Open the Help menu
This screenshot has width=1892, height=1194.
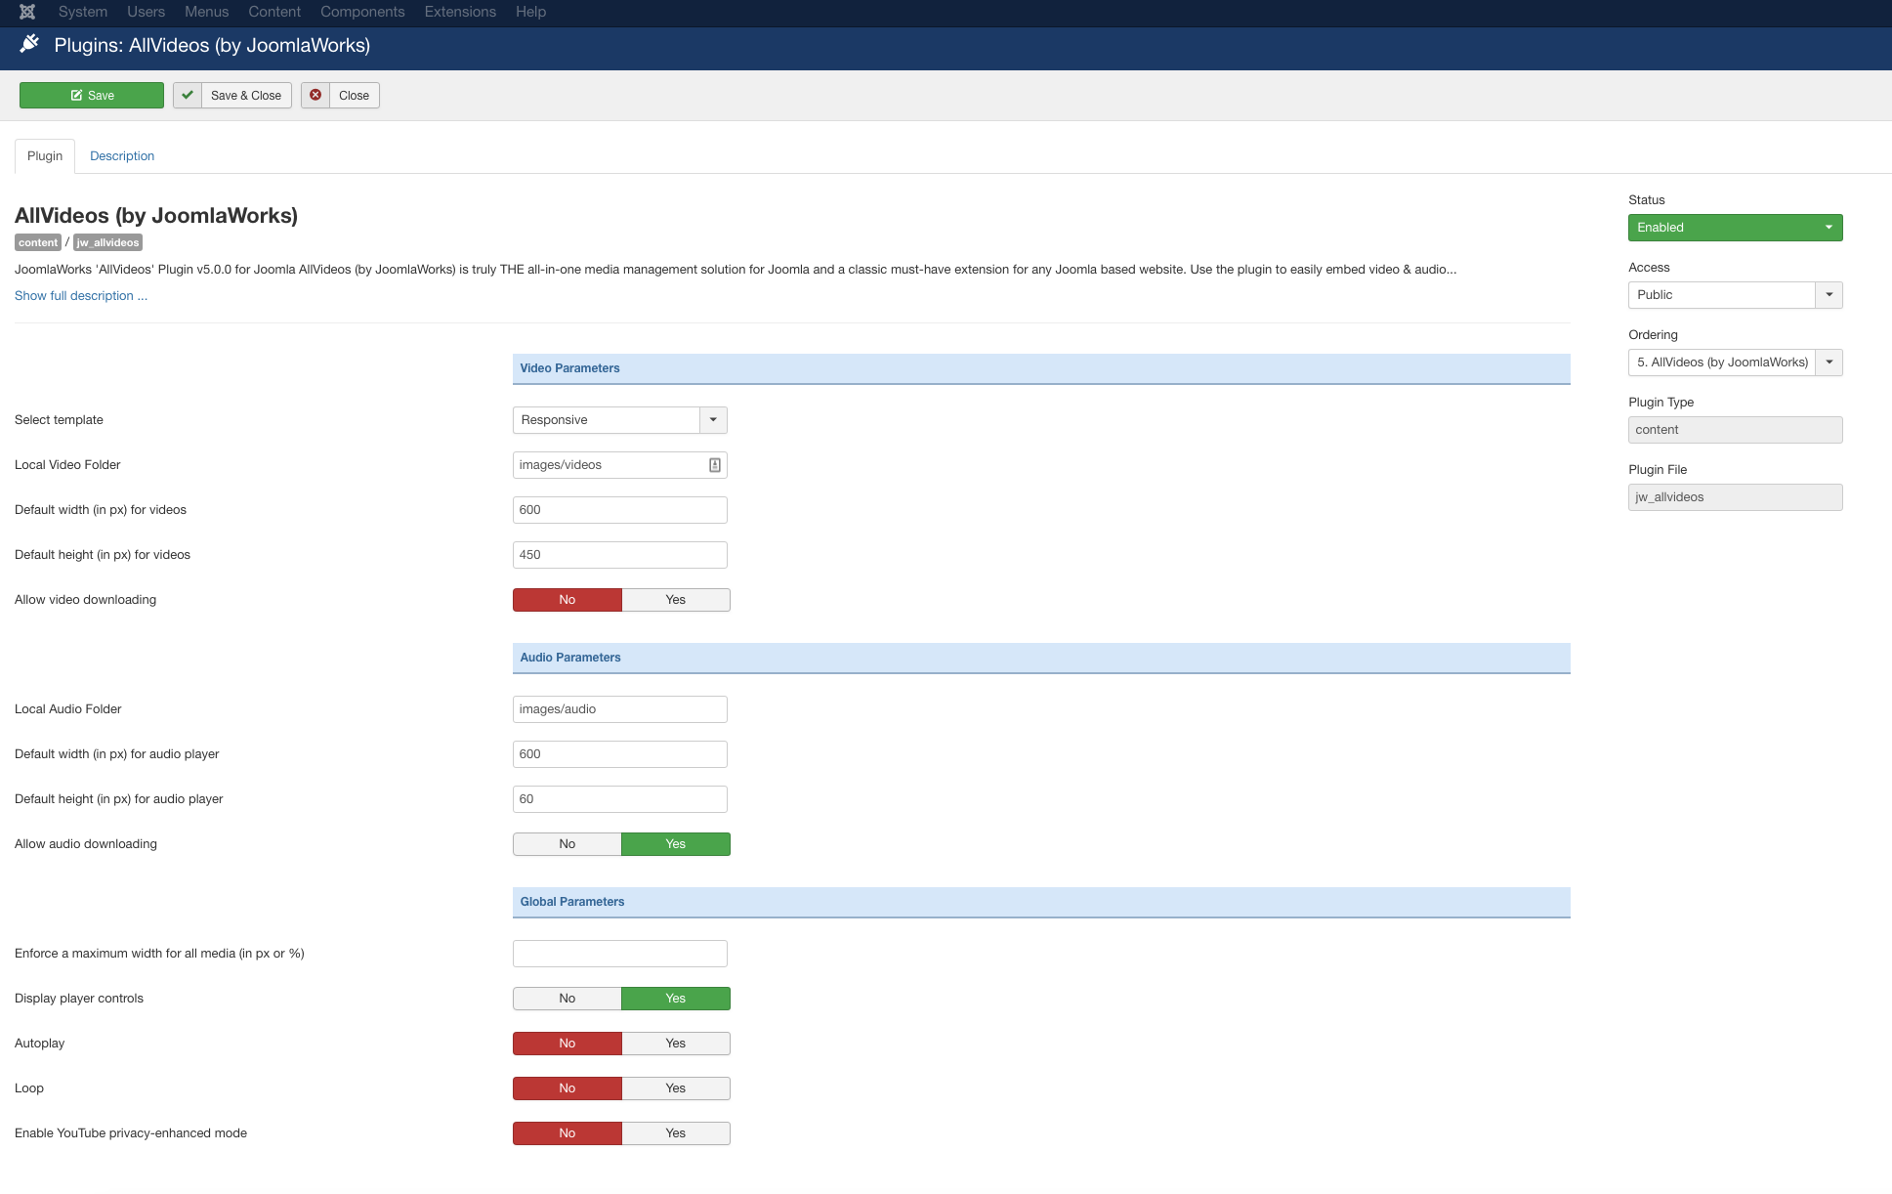pyautogui.click(x=531, y=12)
